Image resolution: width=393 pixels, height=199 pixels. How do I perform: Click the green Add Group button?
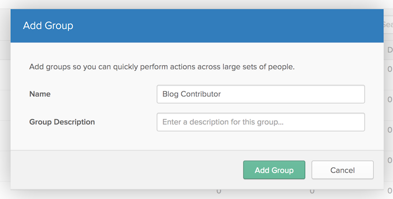(x=274, y=170)
